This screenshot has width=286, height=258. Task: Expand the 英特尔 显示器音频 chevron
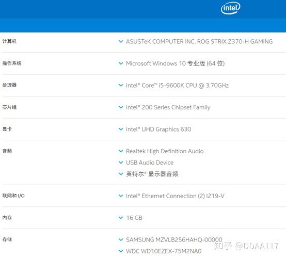[x=121, y=174]
